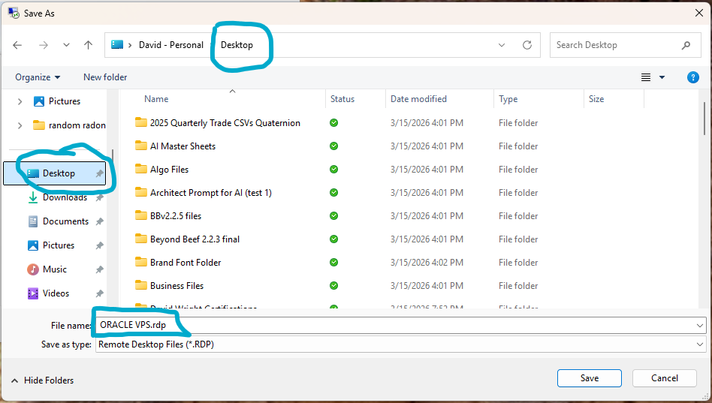Screen dimensions: 712x403
Task: Hide Folders pane toggle
Action: click(42, 380)
